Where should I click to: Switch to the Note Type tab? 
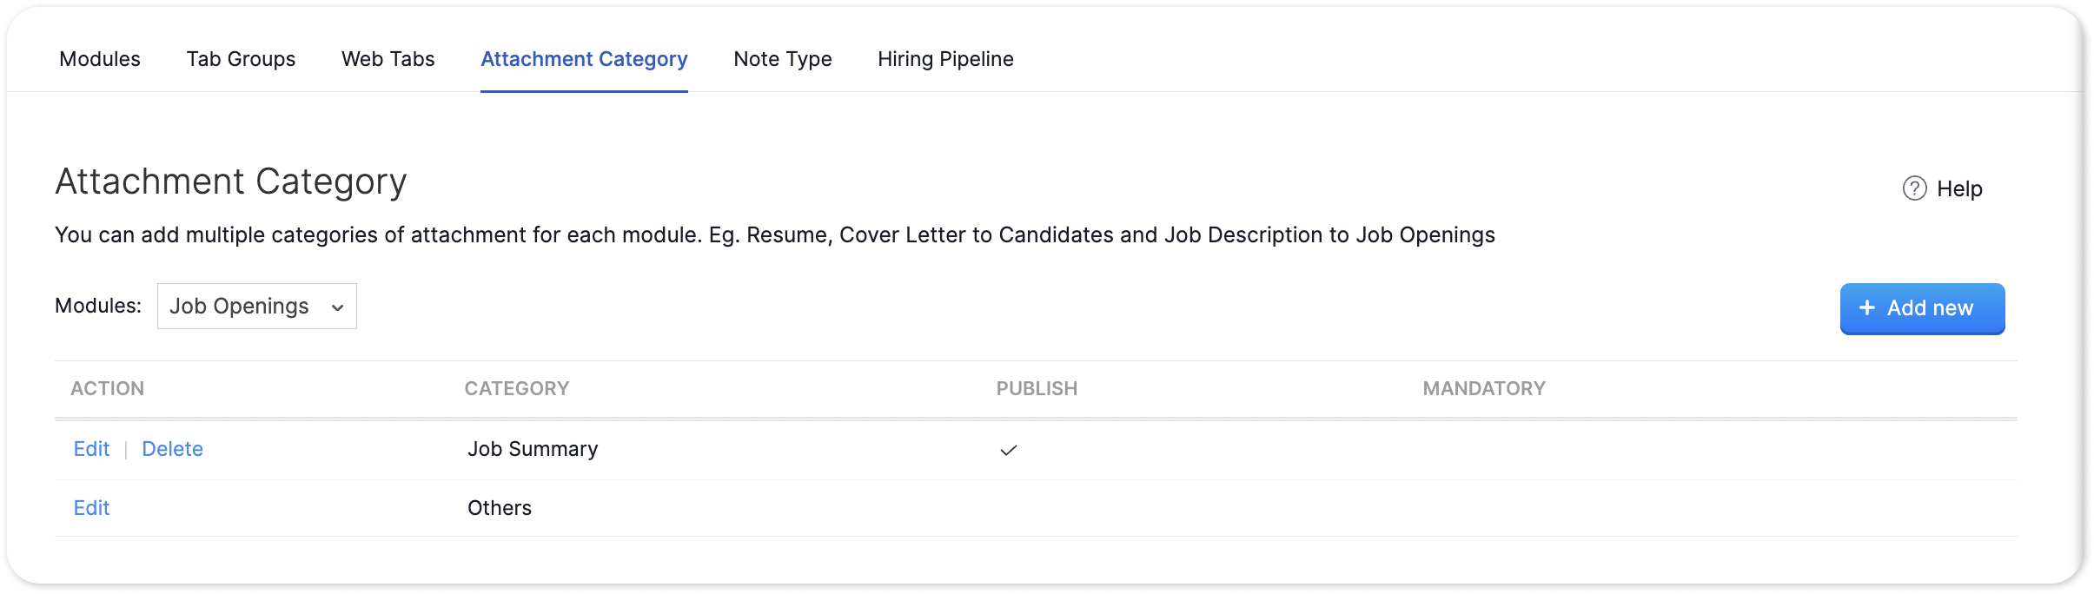click(782, 59)
